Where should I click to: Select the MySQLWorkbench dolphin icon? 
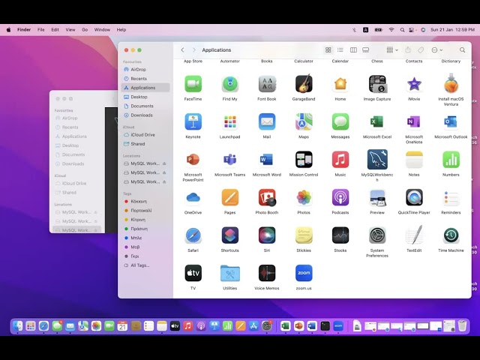click(377, 160)
